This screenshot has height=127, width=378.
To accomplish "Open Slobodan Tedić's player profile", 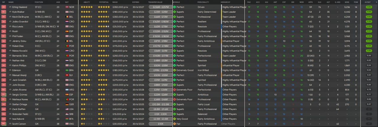I will tap(20, 114).
